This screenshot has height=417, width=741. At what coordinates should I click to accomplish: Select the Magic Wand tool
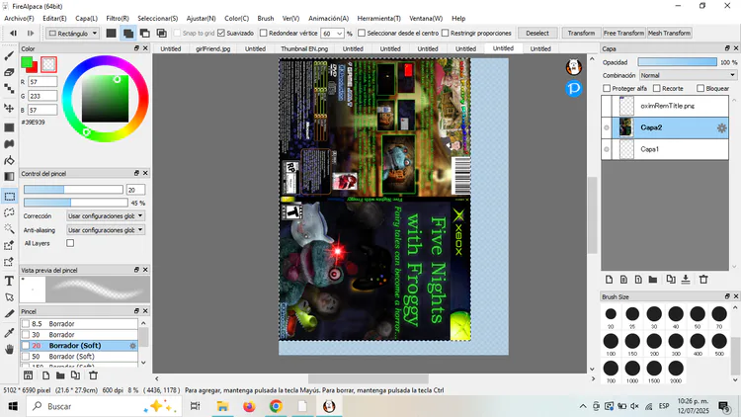pos(9,229)
